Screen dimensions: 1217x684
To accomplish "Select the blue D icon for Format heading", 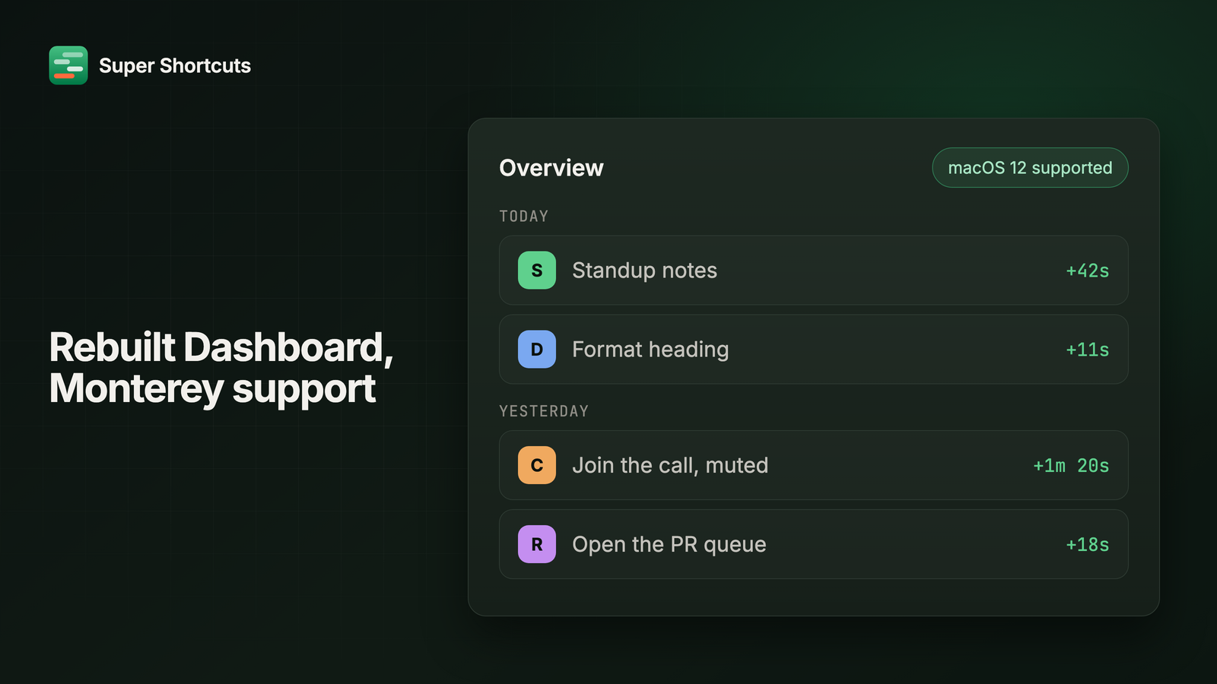I will tap(537, 350).
